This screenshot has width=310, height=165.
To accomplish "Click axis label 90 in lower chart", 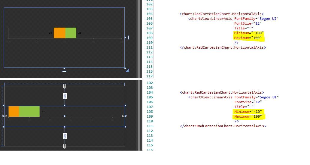I will (x=112, y=120).
